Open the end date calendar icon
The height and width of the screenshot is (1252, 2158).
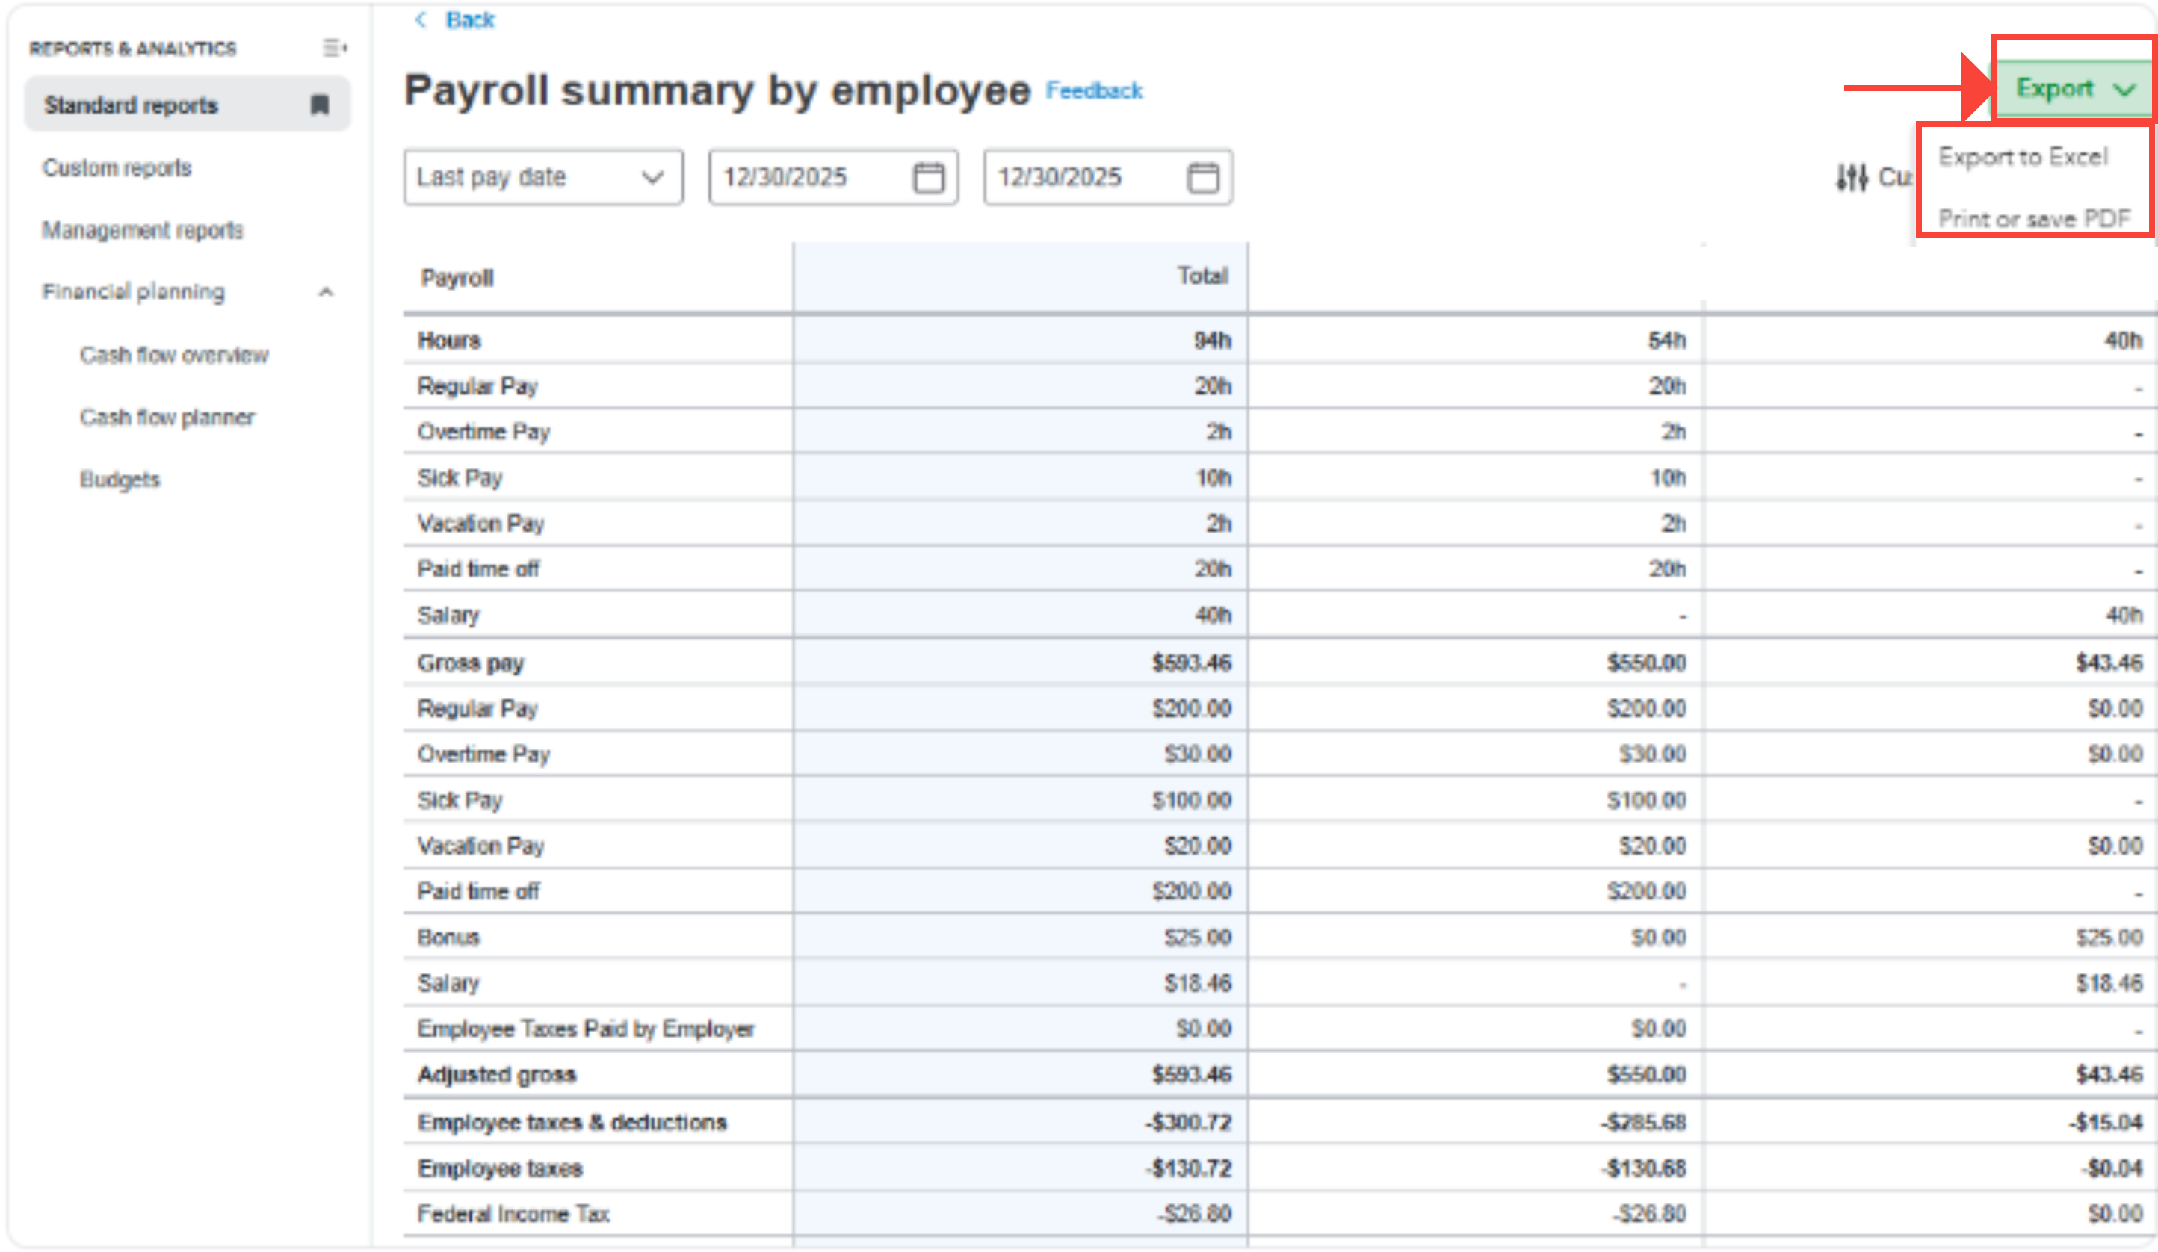click(1202, 177)
